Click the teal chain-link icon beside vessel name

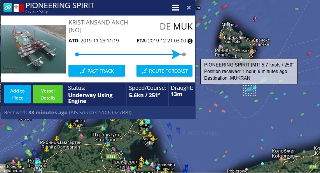pos(7,8)
